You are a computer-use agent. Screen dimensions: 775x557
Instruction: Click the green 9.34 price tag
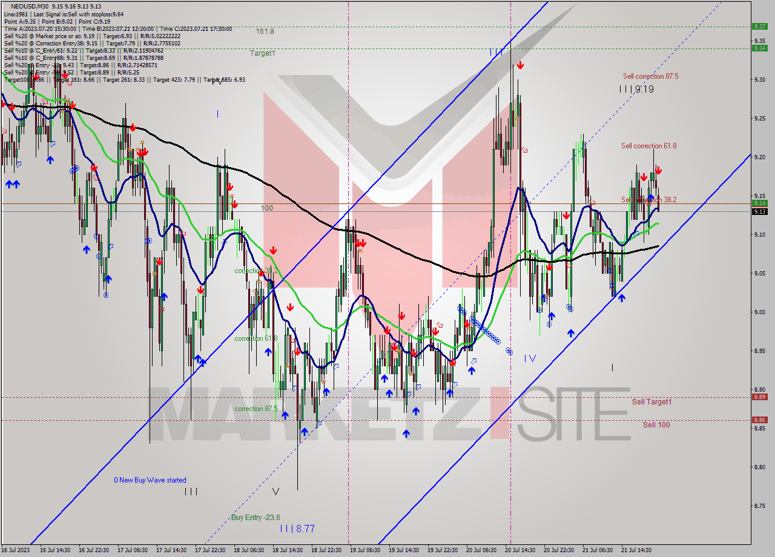point(760,48)
